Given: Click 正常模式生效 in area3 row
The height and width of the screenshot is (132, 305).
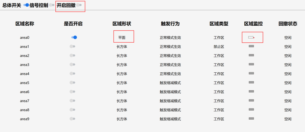Looking at the screenshot, I should click(x=170, y=65).
